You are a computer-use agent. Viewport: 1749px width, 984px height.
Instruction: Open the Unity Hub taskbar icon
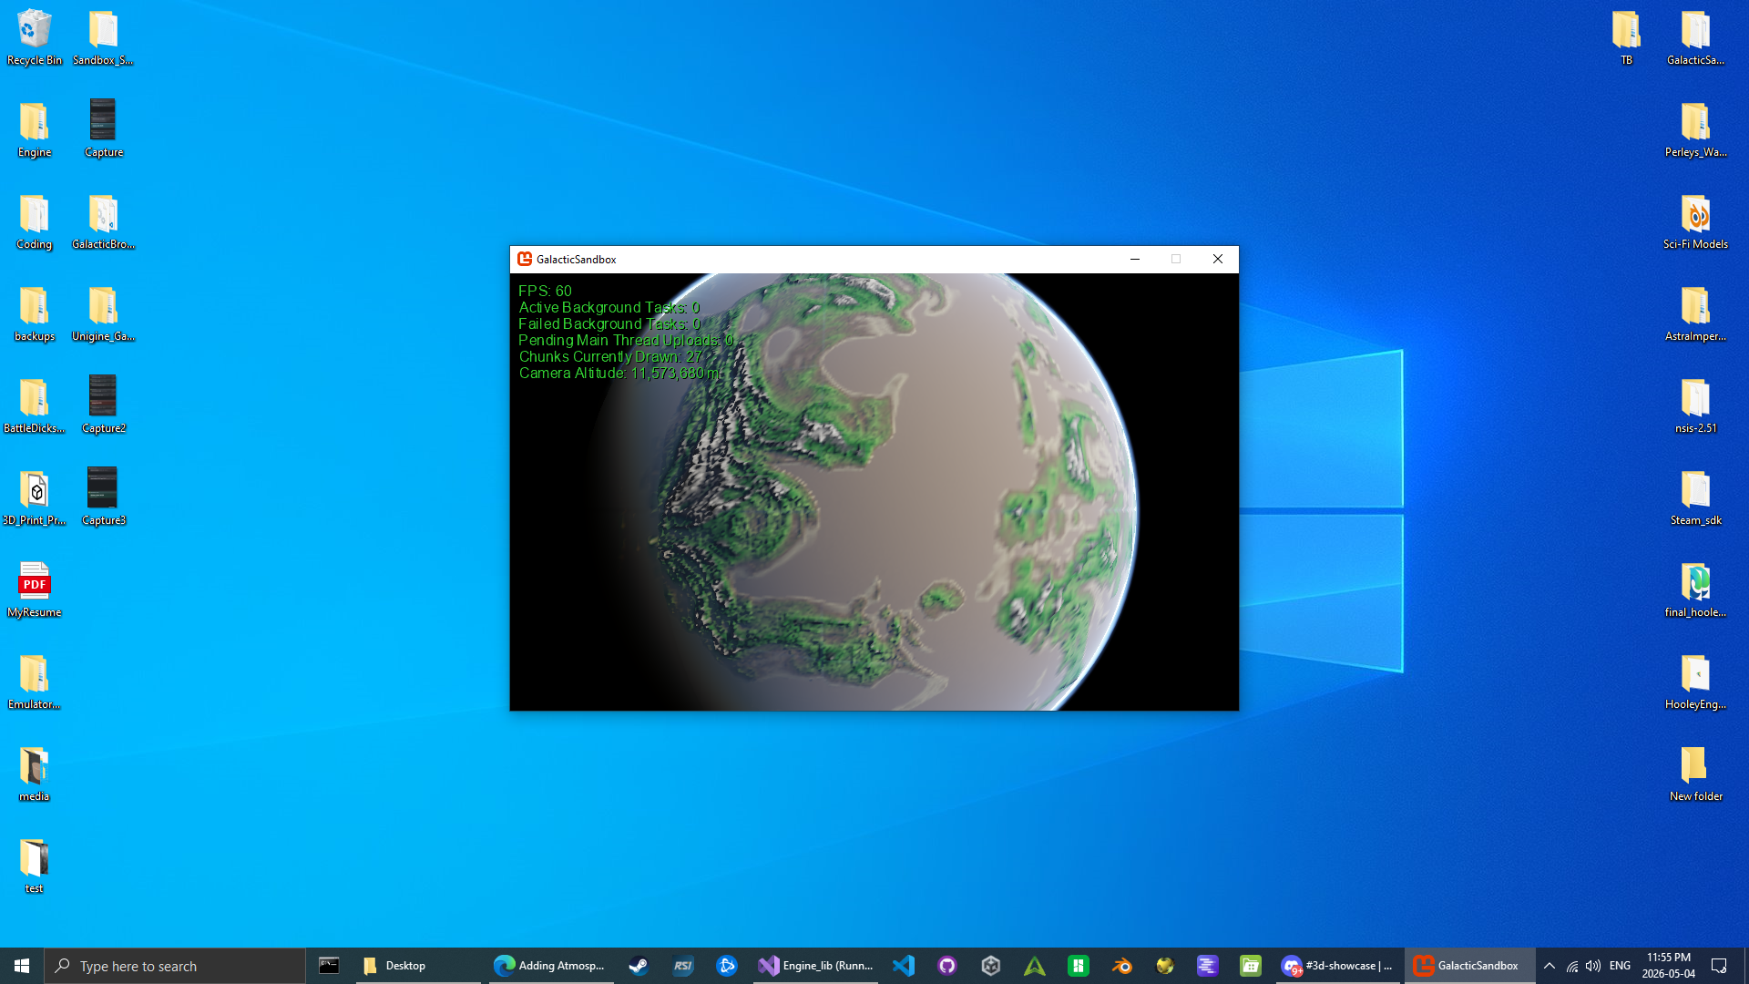pyautogui.click(x=991, y=966)
